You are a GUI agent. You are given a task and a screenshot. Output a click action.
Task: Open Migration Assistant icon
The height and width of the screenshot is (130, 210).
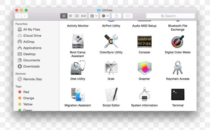click(x=78, y=94)
